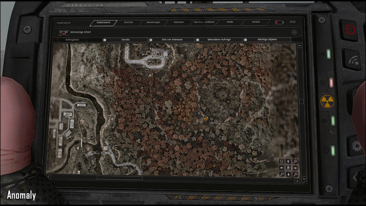Click the Schmutzige Arbeit quest thumbnail
The width and height of the screenshot is (366, 206).
pyautogui.click(x=63, y=33)
